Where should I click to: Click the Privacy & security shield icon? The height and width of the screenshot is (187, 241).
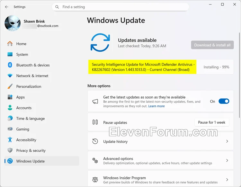pos(10,150)
